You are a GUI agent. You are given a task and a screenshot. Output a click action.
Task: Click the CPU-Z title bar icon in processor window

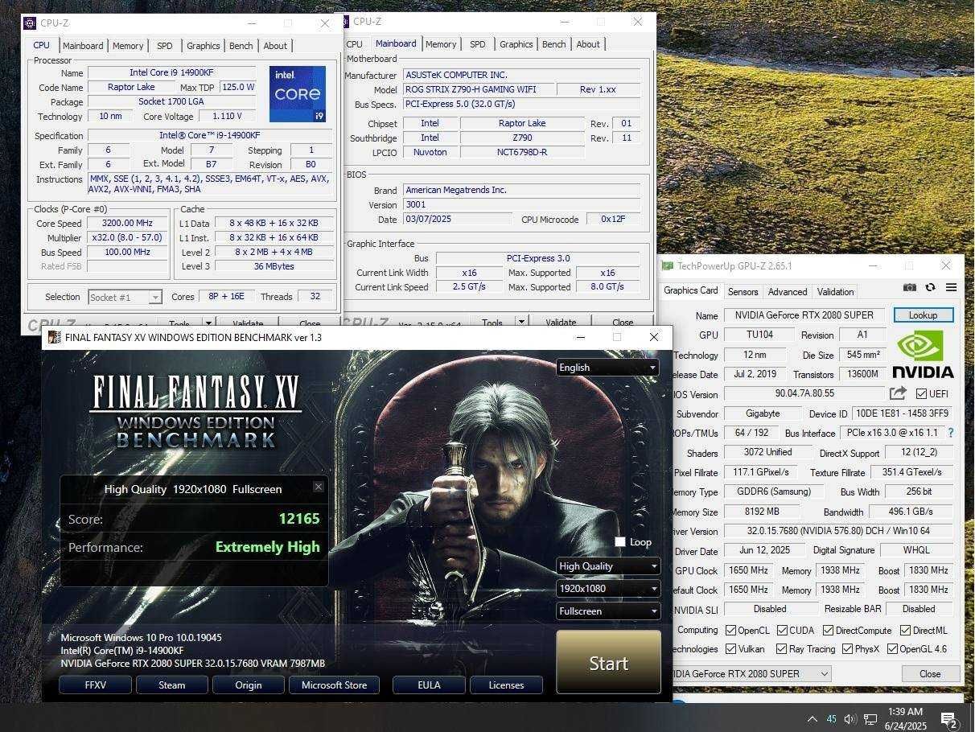(29, 23)
